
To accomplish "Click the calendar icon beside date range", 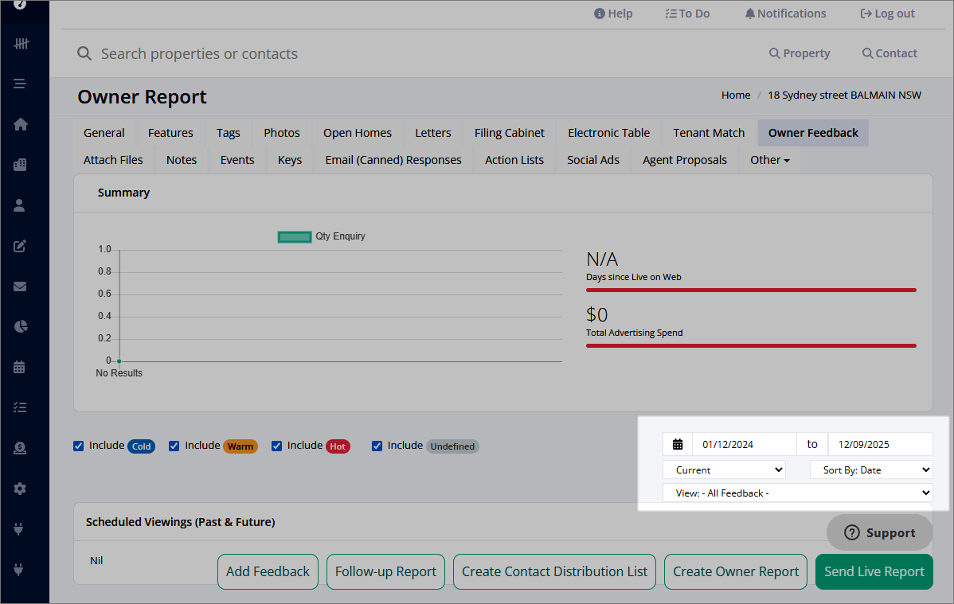I will [x=678, y=445].
